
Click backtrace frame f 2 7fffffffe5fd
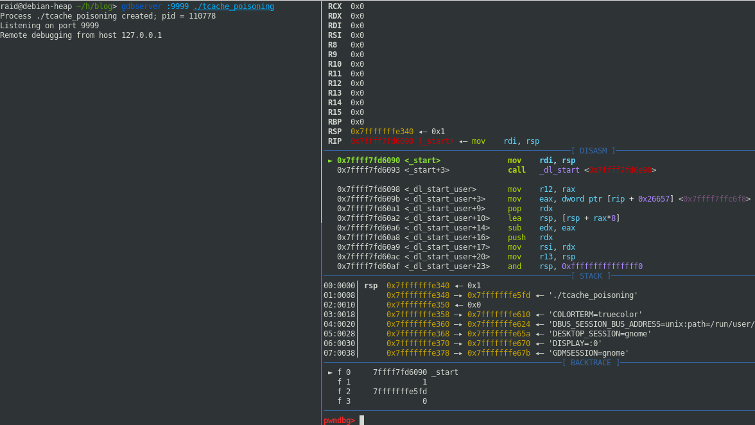[382, 392]
